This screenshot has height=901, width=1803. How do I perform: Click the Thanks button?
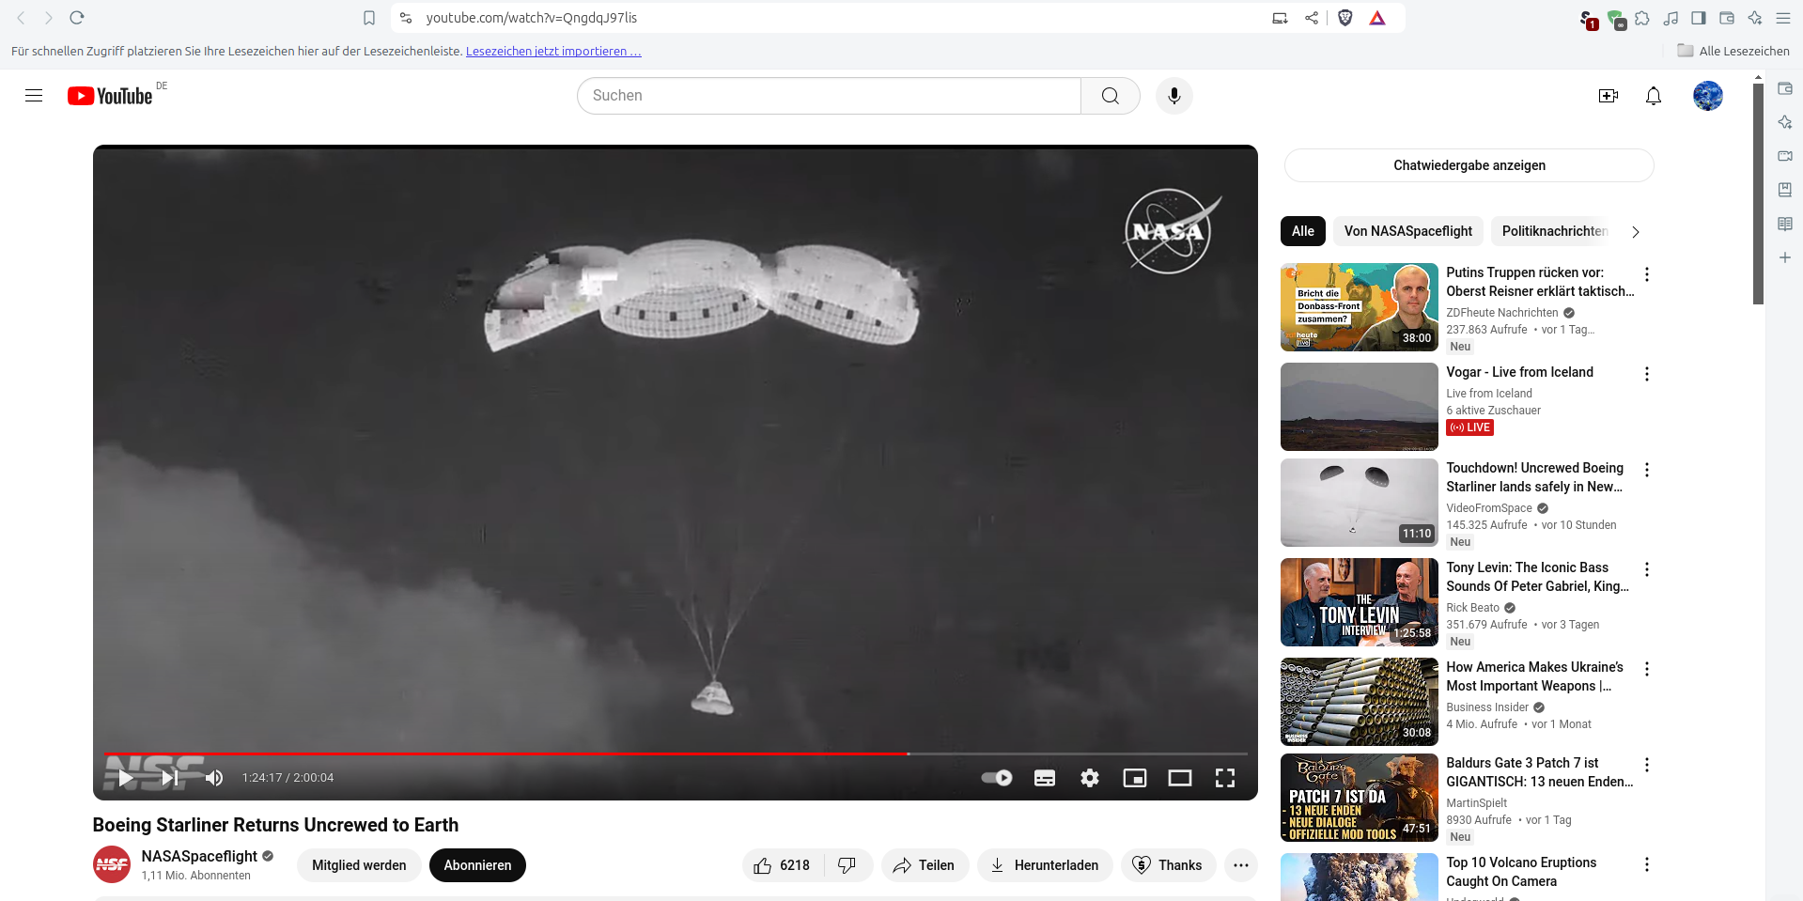point(1168,865)
